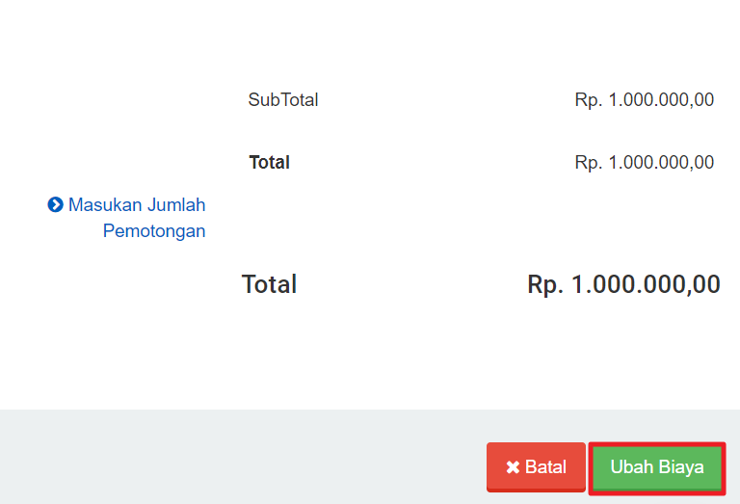Confirm changes with the green Ubah Biaya button
This screenshot has width=740, height=504.
[657, 467]
